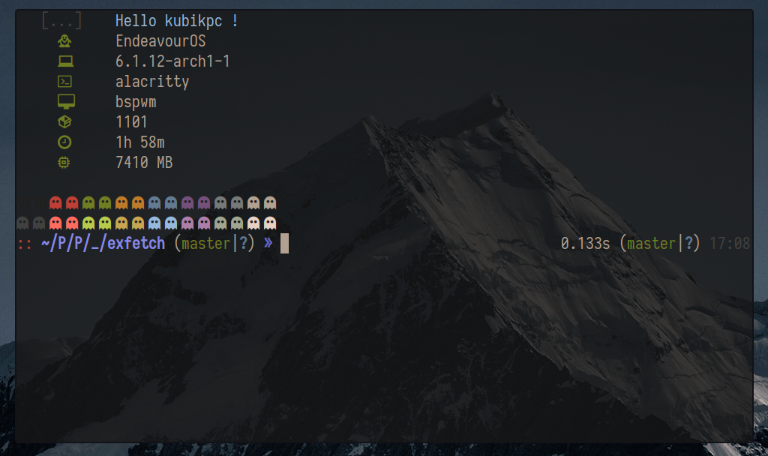Select the blue ghost in the bottom row

[x=154, y=223]
